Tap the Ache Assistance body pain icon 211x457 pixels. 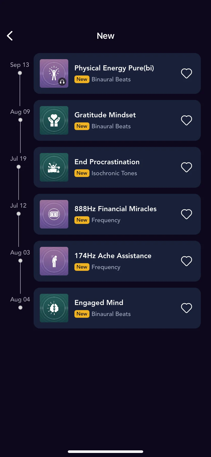54,261
